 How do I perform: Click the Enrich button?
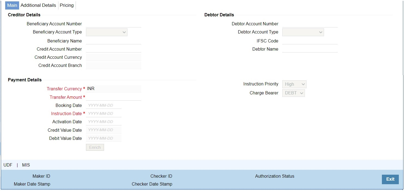(x=95, y=147)
